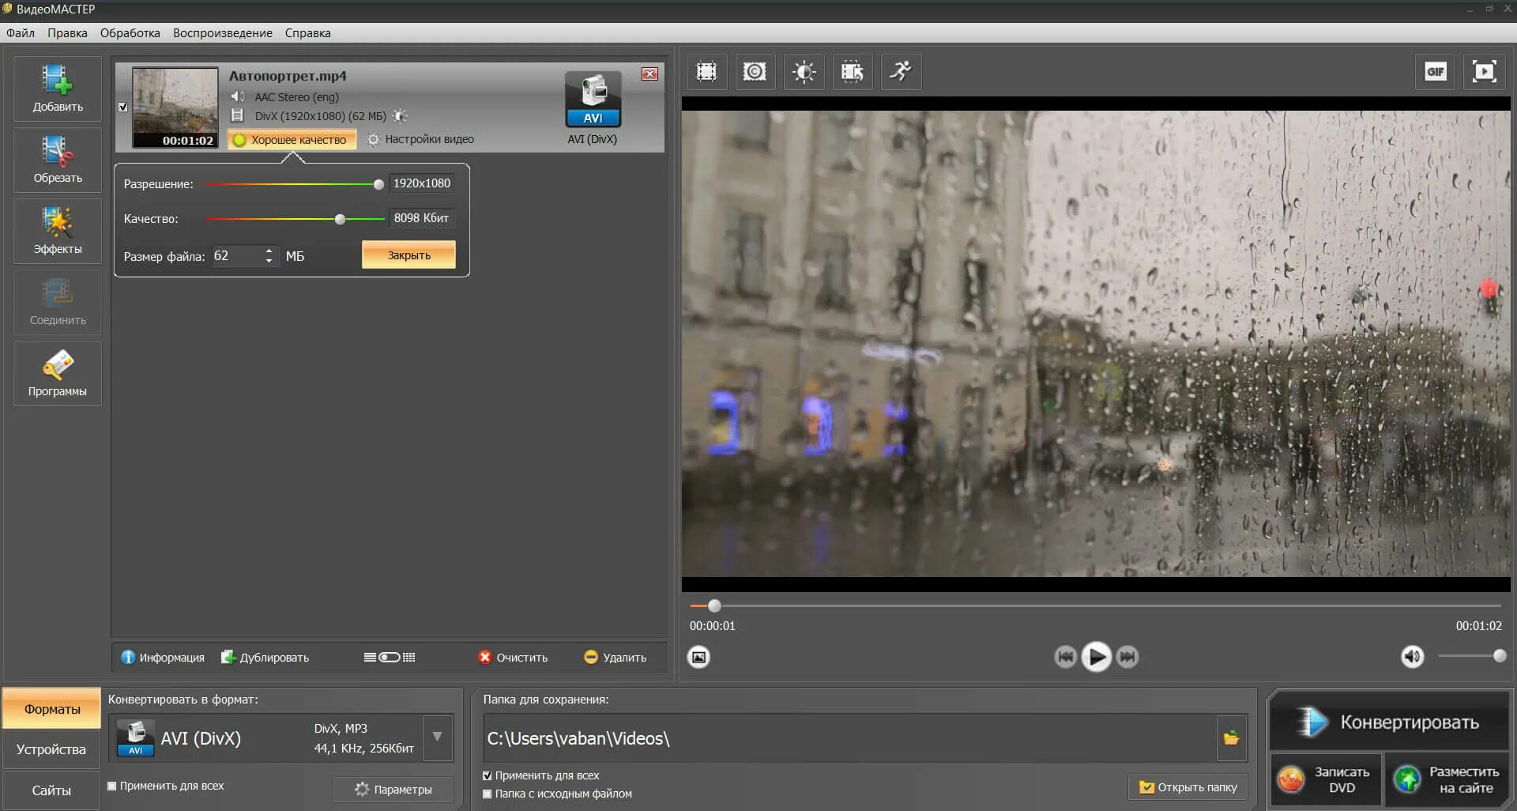Click the stabilization/lens icon above preview
This screenshot has width=1517, height=811.
click(x=755, y=72)
